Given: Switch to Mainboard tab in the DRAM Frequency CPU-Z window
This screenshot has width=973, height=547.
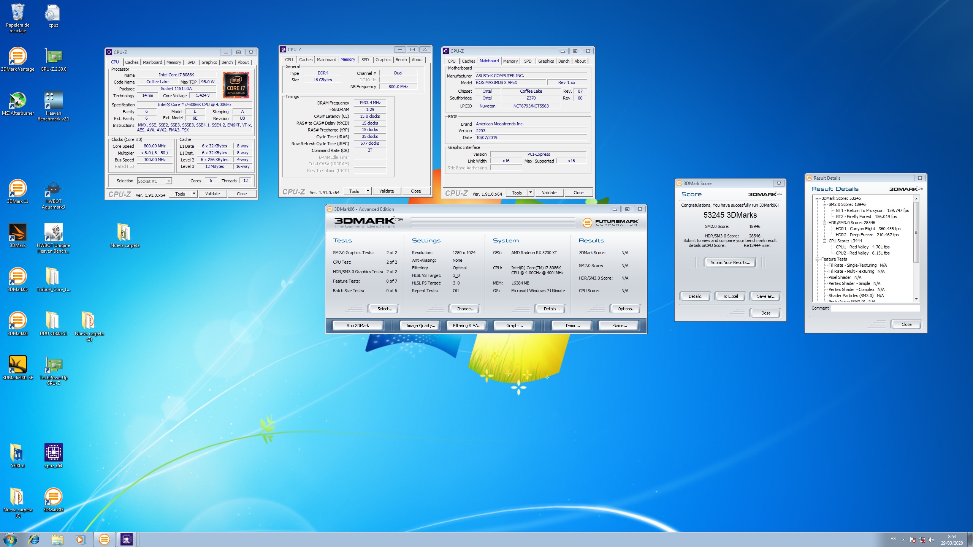Looking at the screenshot, I should tap(326, 60).
